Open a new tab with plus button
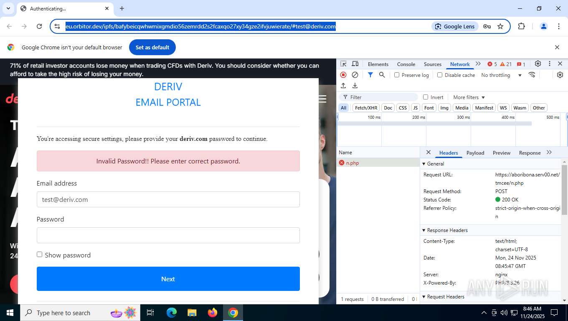 122,8
